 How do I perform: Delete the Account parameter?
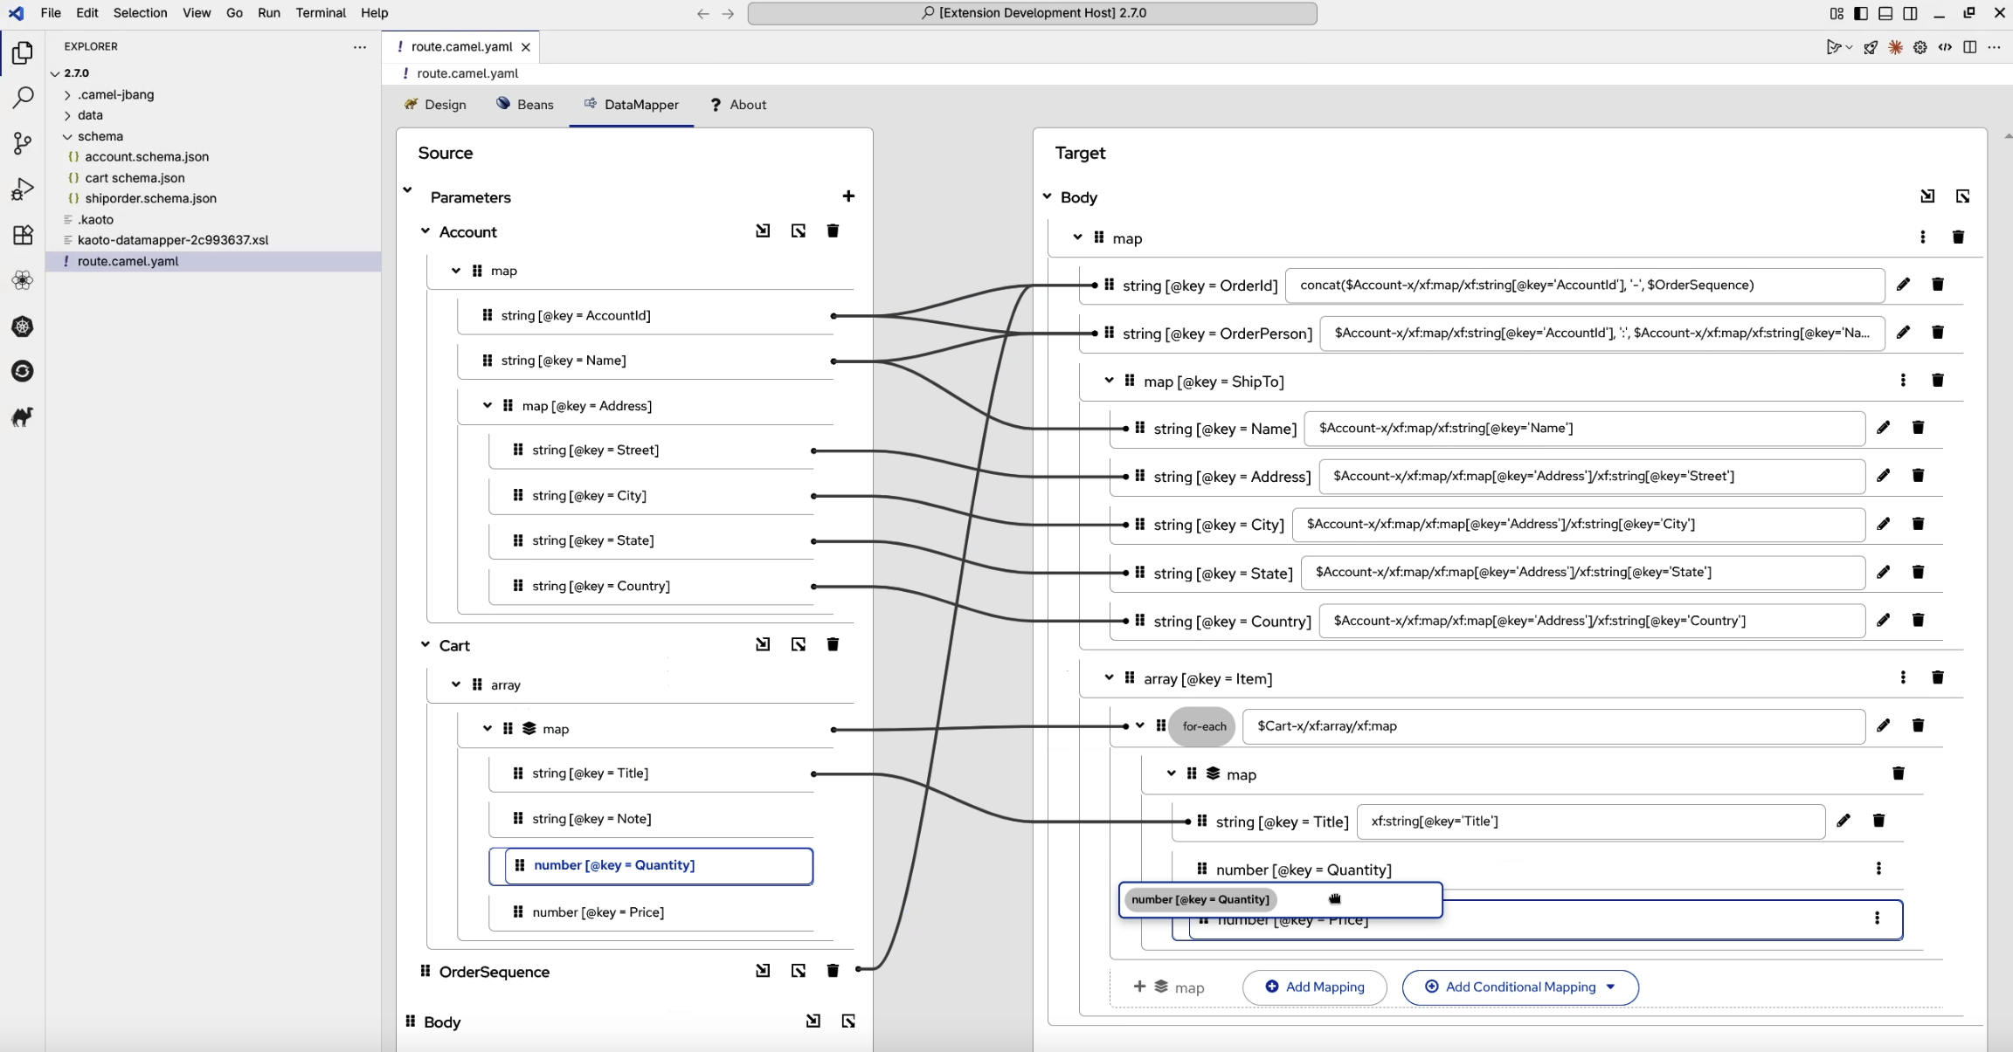(x=833, y=231)
